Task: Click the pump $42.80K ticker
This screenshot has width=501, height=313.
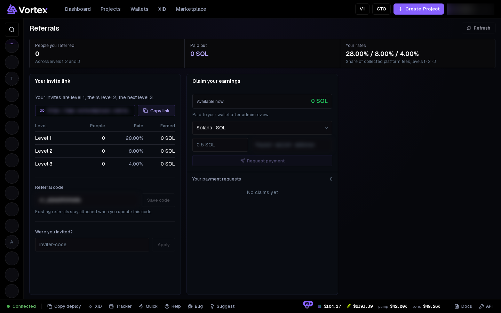Action: click(x=392, y=306)
